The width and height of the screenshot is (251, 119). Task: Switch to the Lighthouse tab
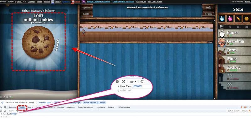tap(101, 107)
